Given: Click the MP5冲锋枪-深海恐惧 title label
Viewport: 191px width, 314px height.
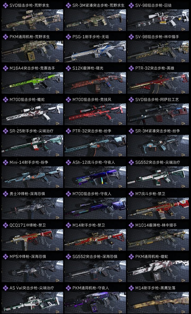Looking at the screenshot, I should tap(28, 257).
